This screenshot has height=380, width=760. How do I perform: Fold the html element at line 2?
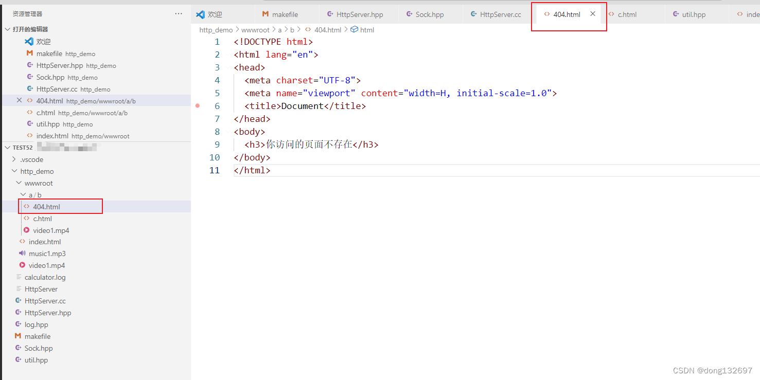[x=228, y=55]
